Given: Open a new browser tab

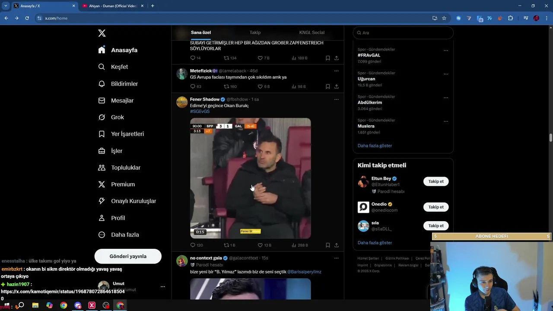Looking at the screenshot, I should pos(153,6).
